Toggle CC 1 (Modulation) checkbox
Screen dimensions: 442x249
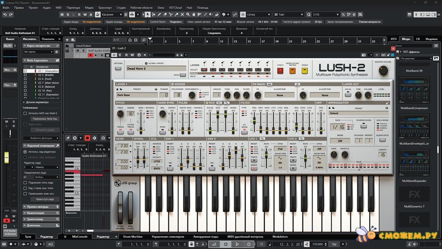[25, 71]
